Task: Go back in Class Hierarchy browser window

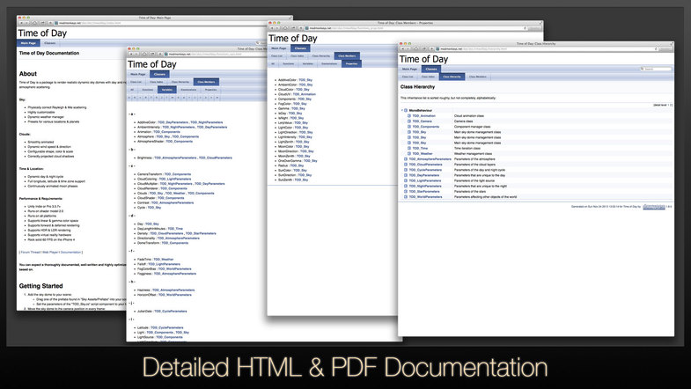Action: 403,48
